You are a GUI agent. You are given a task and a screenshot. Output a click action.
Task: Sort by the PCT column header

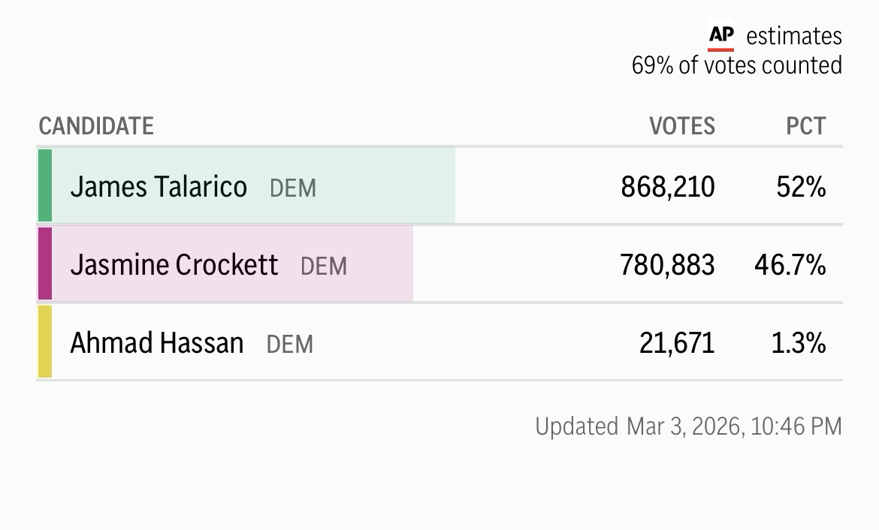806,126
